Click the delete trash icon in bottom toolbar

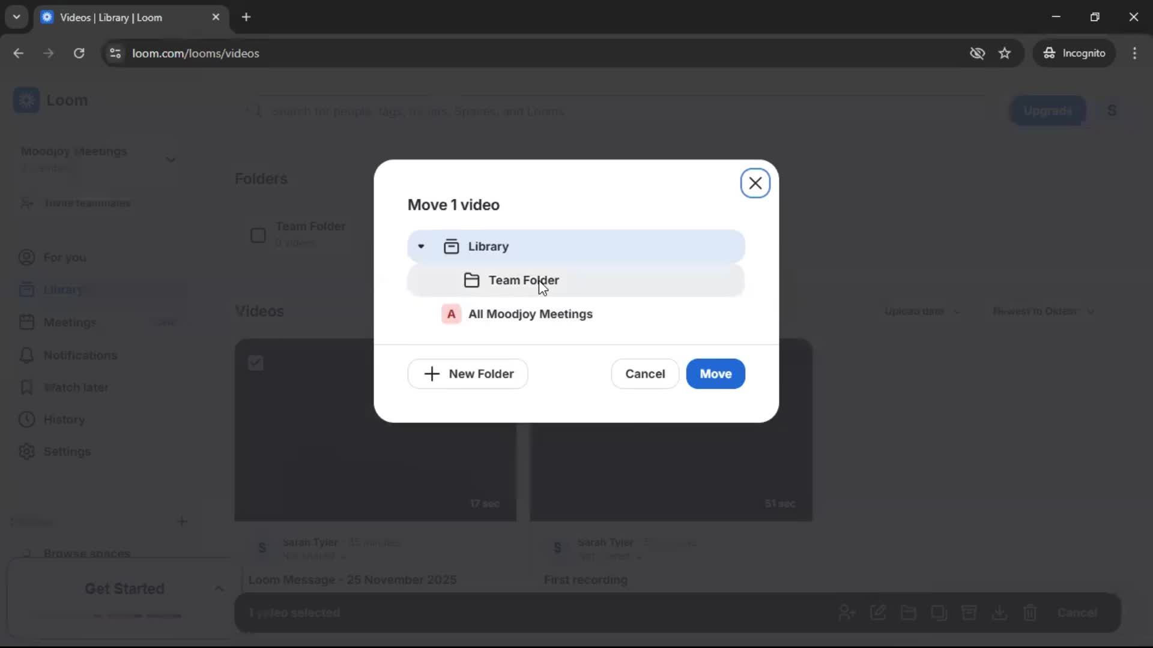1030,613
